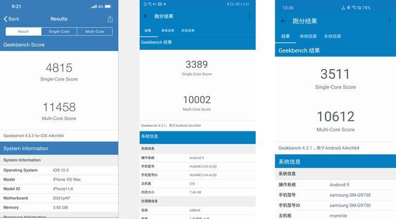Tap 78% battery indicator in Samsung status bar
The image size is (396, 219).
[x=366, y=8]
